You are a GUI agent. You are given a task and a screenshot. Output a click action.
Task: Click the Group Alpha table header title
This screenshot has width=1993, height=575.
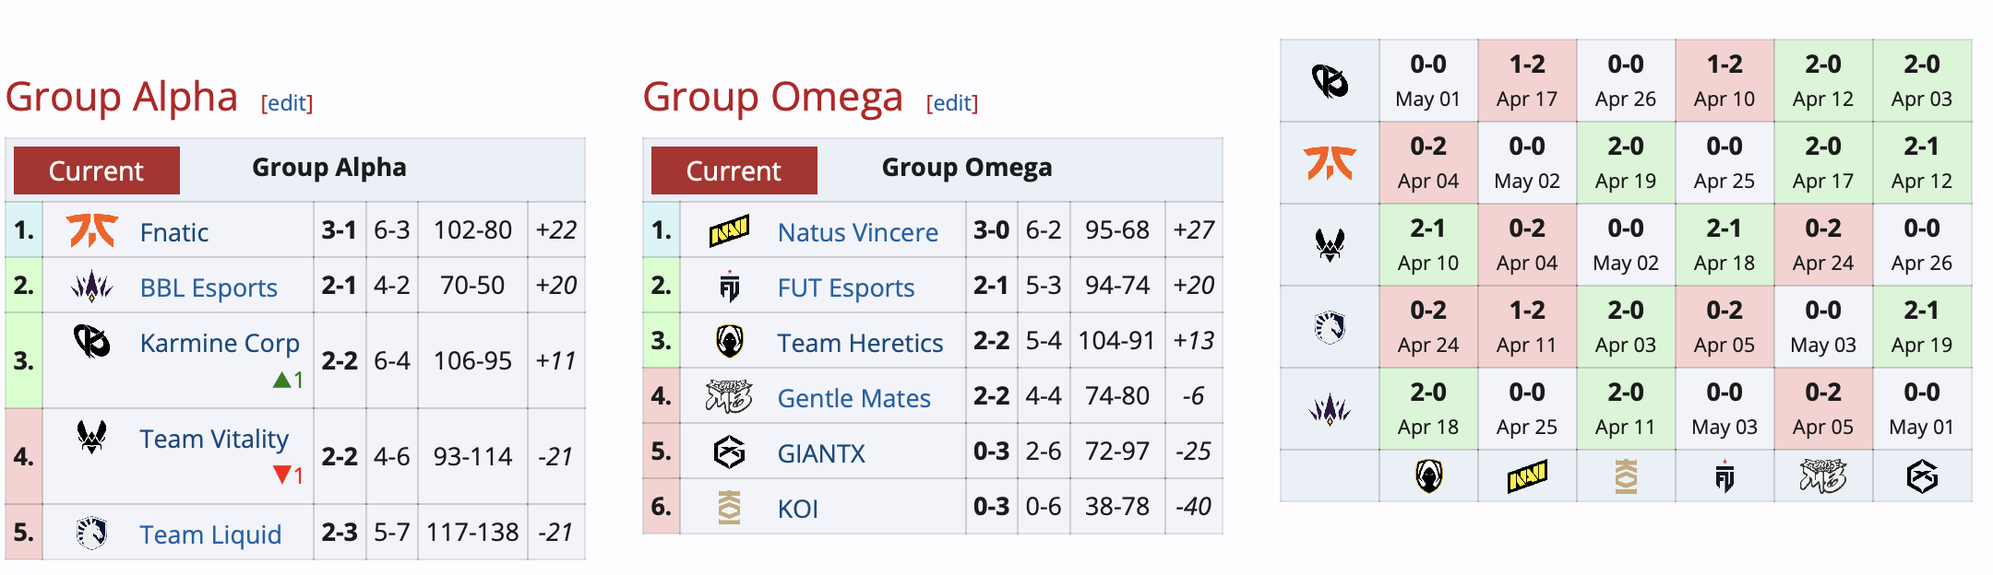pos(329,167)
